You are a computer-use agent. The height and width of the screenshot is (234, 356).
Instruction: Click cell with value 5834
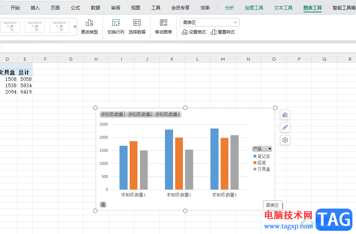coord(25,85)
